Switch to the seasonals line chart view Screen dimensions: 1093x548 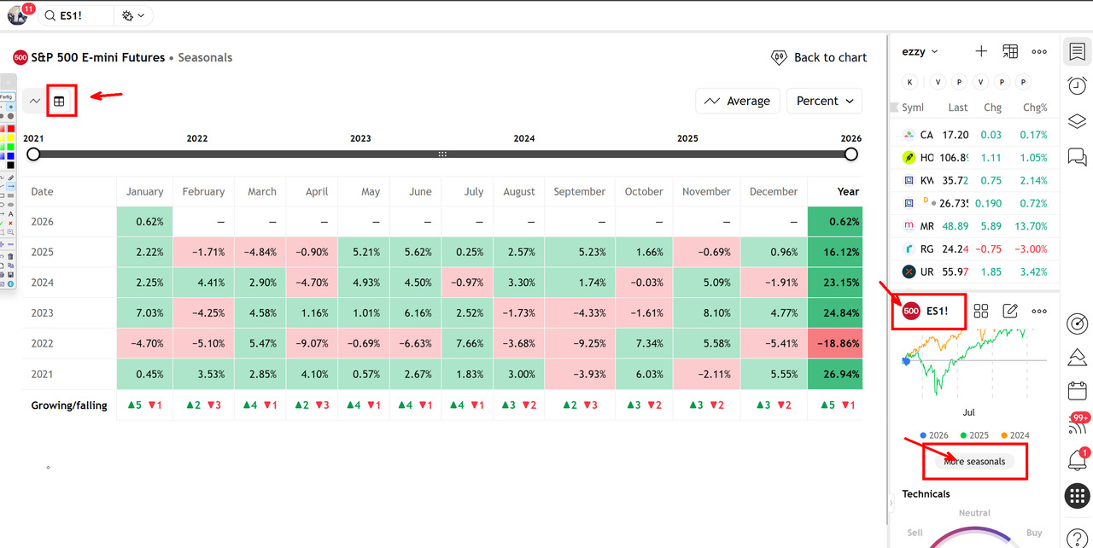point(35,101)
